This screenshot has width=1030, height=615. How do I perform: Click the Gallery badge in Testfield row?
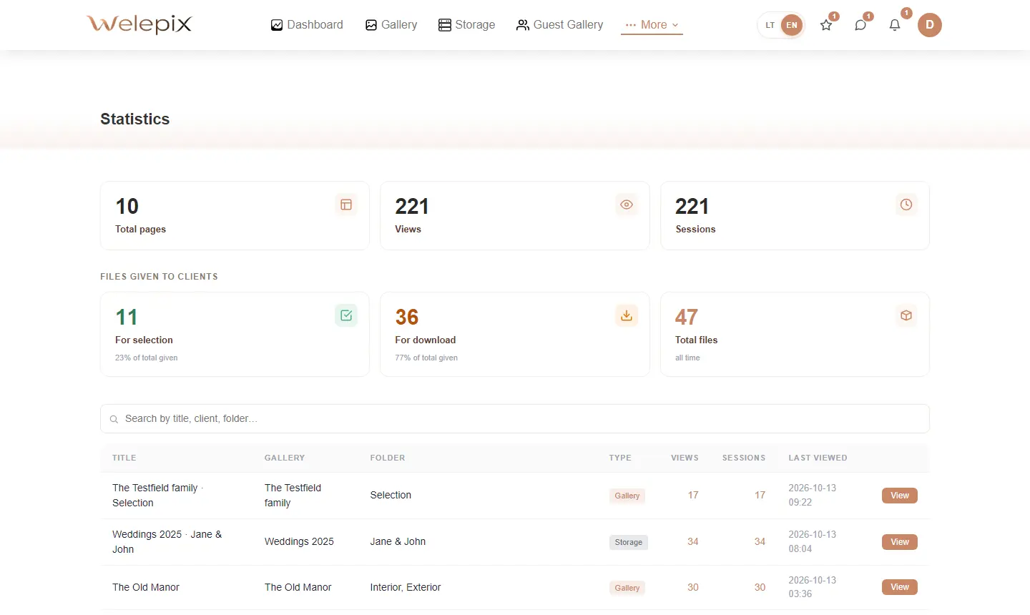[x=627, y=496]
